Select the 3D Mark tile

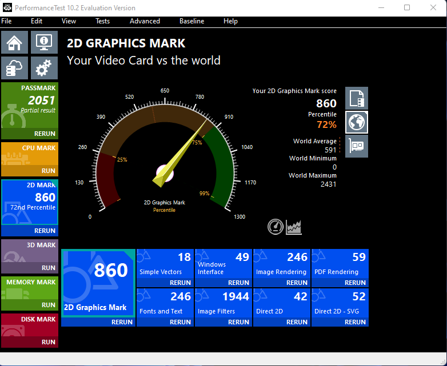point(30,251)
